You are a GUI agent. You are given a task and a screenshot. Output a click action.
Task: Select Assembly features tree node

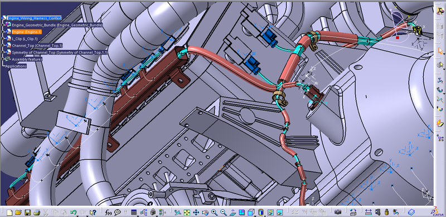coord(27,60)
